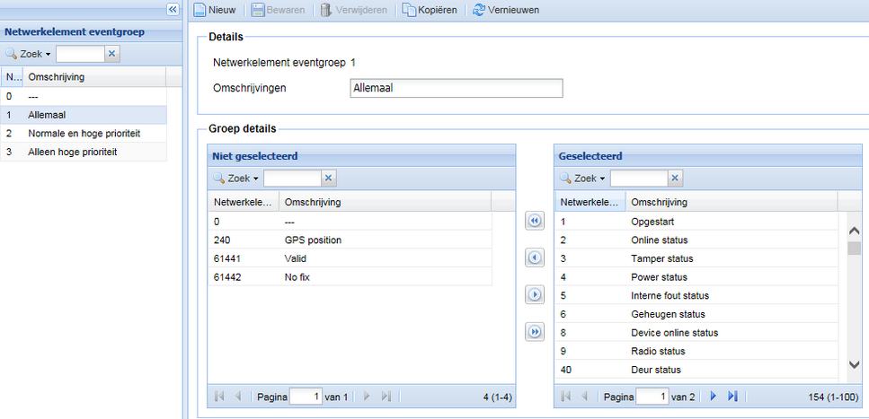Clear search in Geselecteerd panel
The width and height of the screenshot is (869, 419).
[675, 179]
